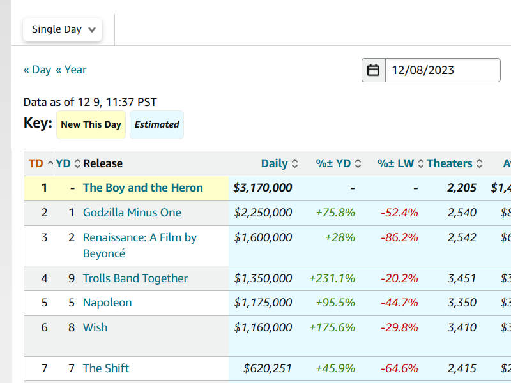Viewport: 511px width, 383px height.
Task: Go to the previous Year link
Action: pos(71,70)
